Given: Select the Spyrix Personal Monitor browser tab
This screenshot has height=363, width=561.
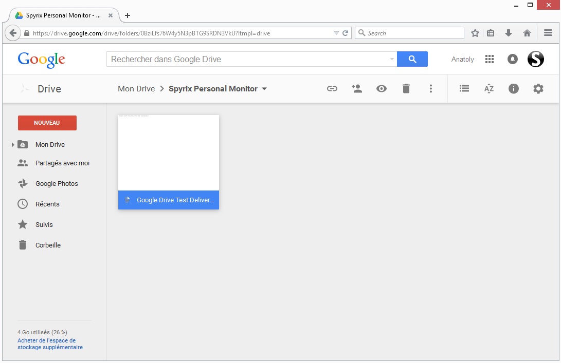Looking at the screenshot, I should click(x=63, y=15).
